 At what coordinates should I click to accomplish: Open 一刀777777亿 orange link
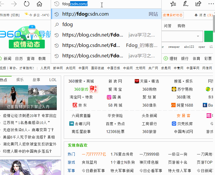(94, 154)
